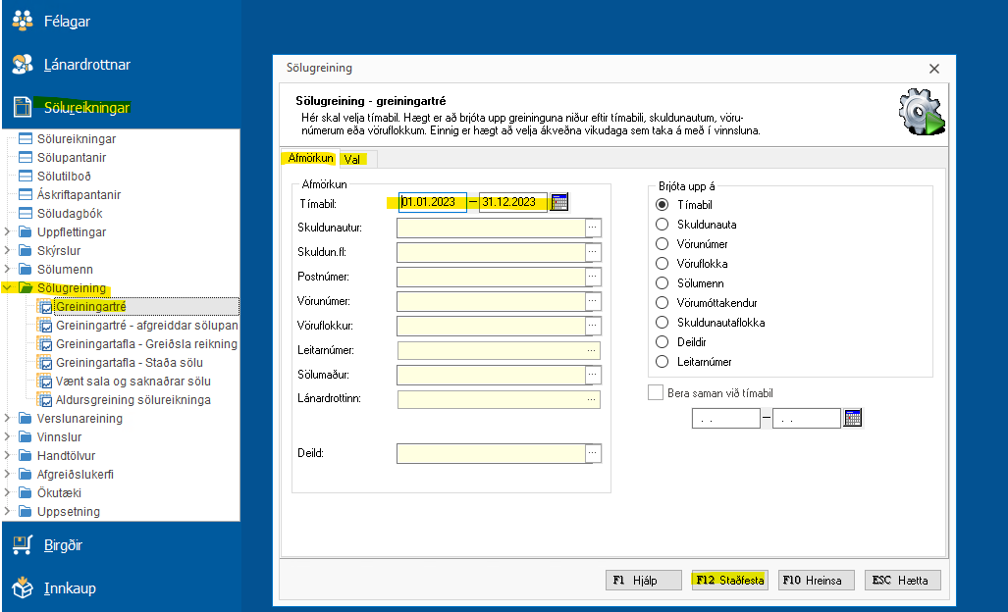Click the Sölureikningar module icon
This screenshot has height=612, width=1008.
coord(22,108)
